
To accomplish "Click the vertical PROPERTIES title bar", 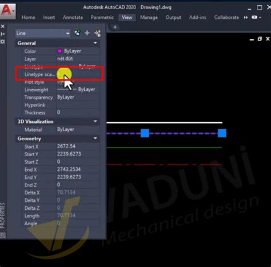I will (2, 216).
